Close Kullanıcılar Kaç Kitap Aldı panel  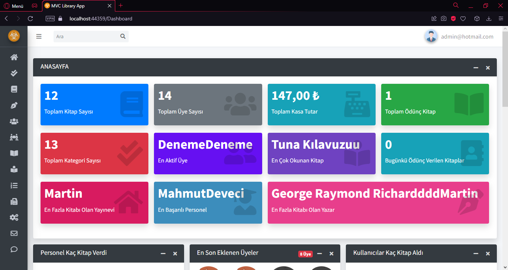(x=488, y=253)
